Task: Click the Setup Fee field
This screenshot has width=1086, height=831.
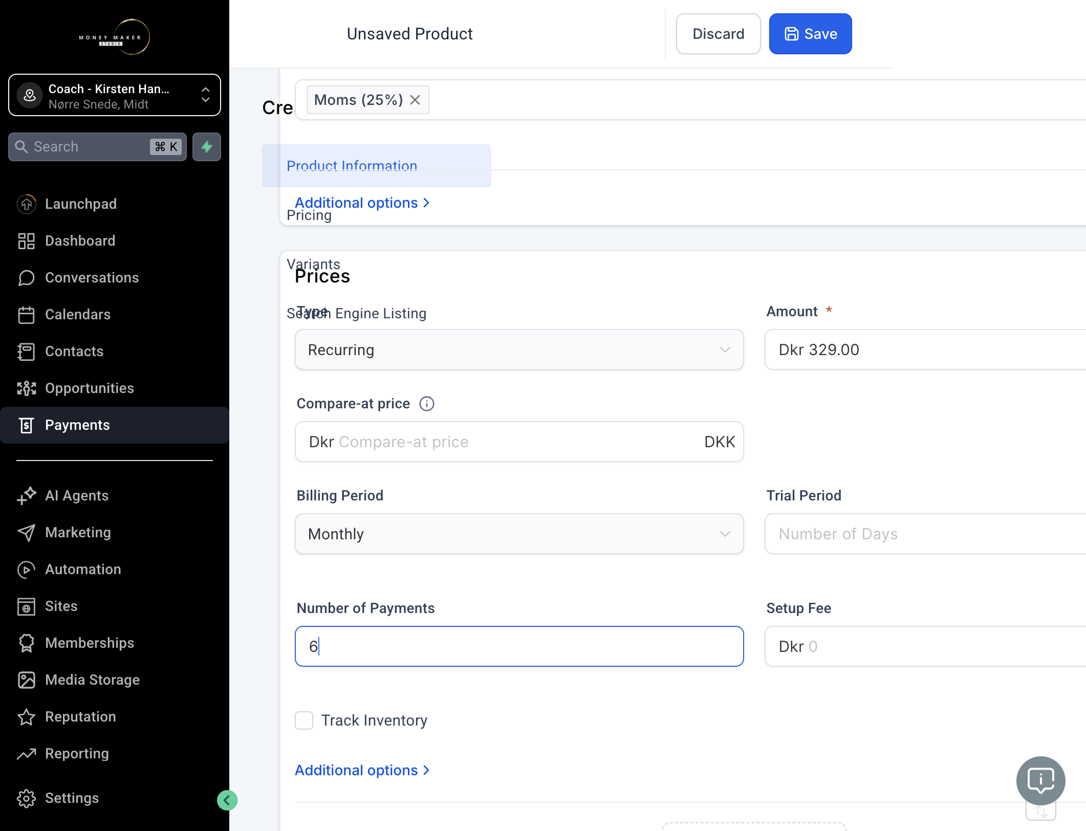Action: [x=925, y=646]
